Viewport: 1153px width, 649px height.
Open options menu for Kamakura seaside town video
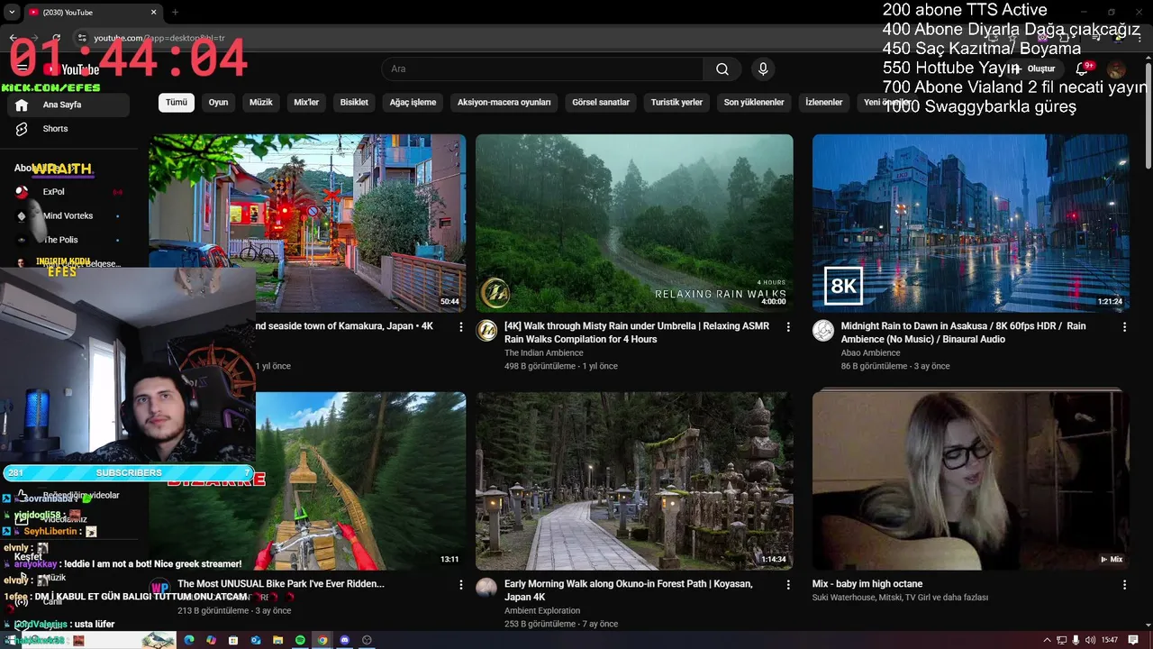click(460, 327)
